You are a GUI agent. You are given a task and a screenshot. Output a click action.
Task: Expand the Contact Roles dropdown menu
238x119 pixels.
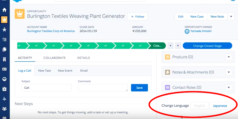coord(229,87)
